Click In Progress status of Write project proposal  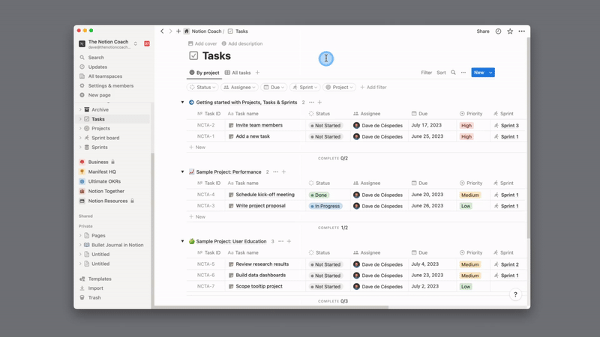click(x=325, y=206)
